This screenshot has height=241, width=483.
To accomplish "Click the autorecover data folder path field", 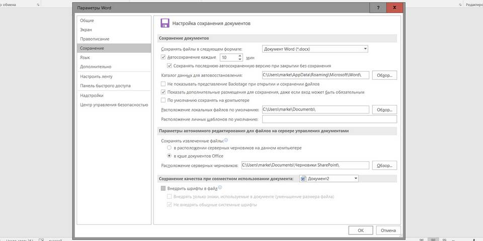I will click(x=315, y=75).
